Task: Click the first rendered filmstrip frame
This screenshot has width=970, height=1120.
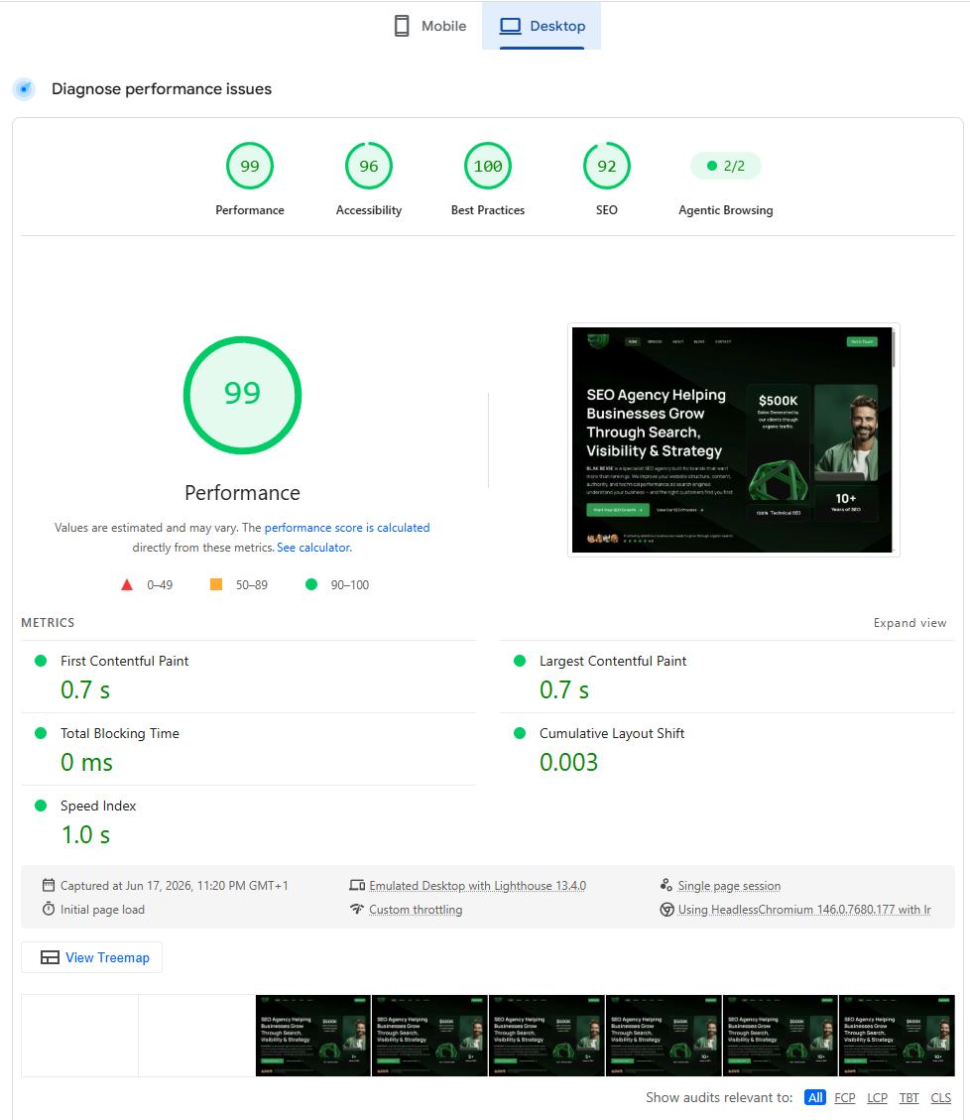Action: coord(313,1036)
